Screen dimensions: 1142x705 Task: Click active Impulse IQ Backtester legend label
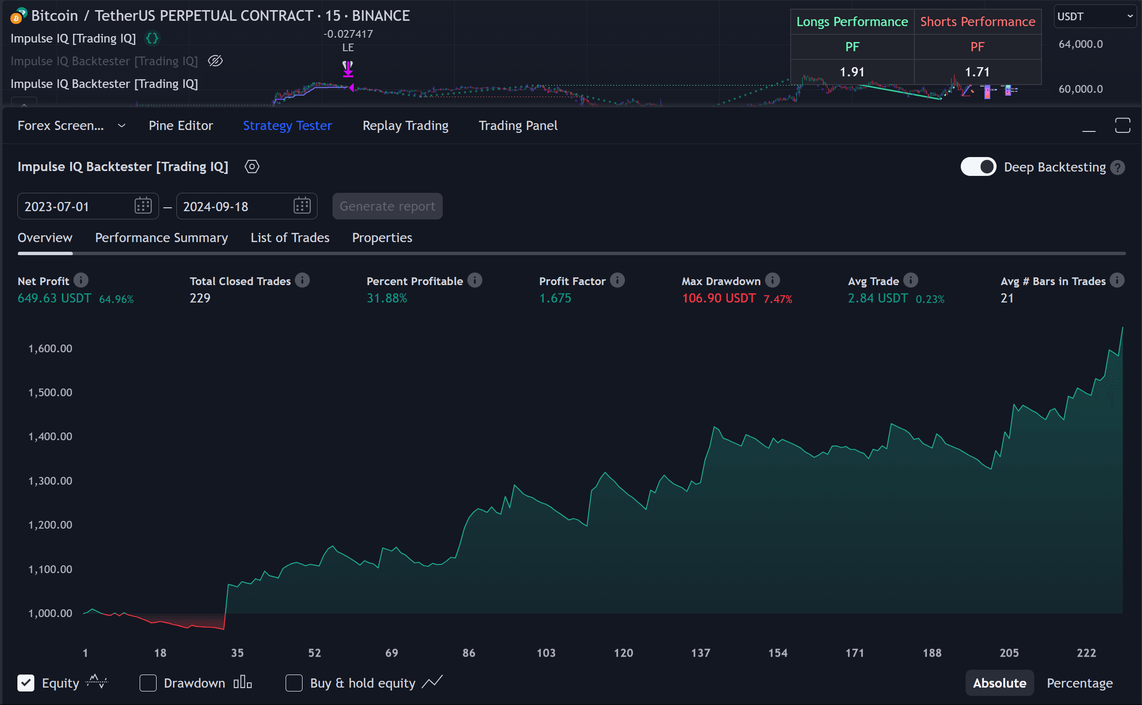coord(104,84)
